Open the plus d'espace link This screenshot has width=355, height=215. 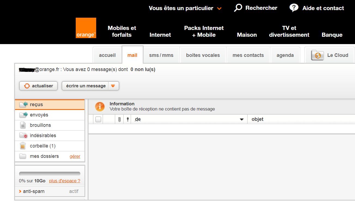pos(64,180)
